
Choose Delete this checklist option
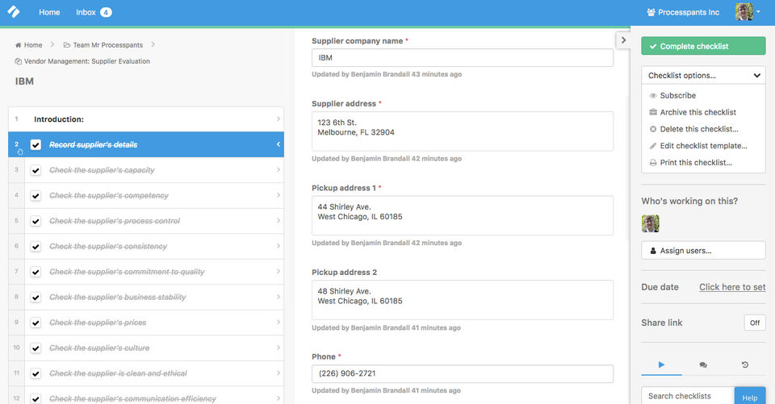pos(699,129)
